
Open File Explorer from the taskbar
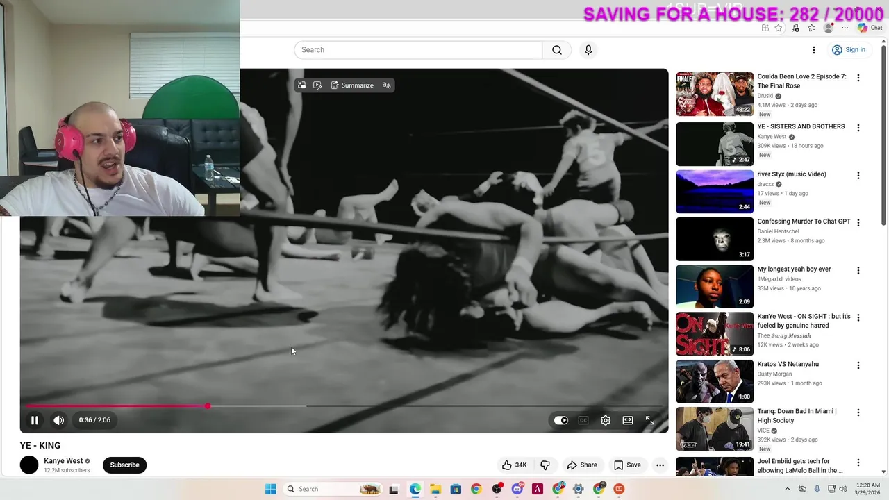point(435,489)
